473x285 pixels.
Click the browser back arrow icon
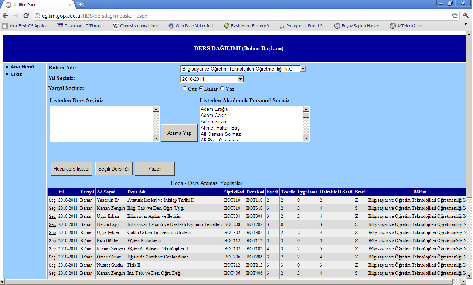pyautogui.click(x=6, y=16)
